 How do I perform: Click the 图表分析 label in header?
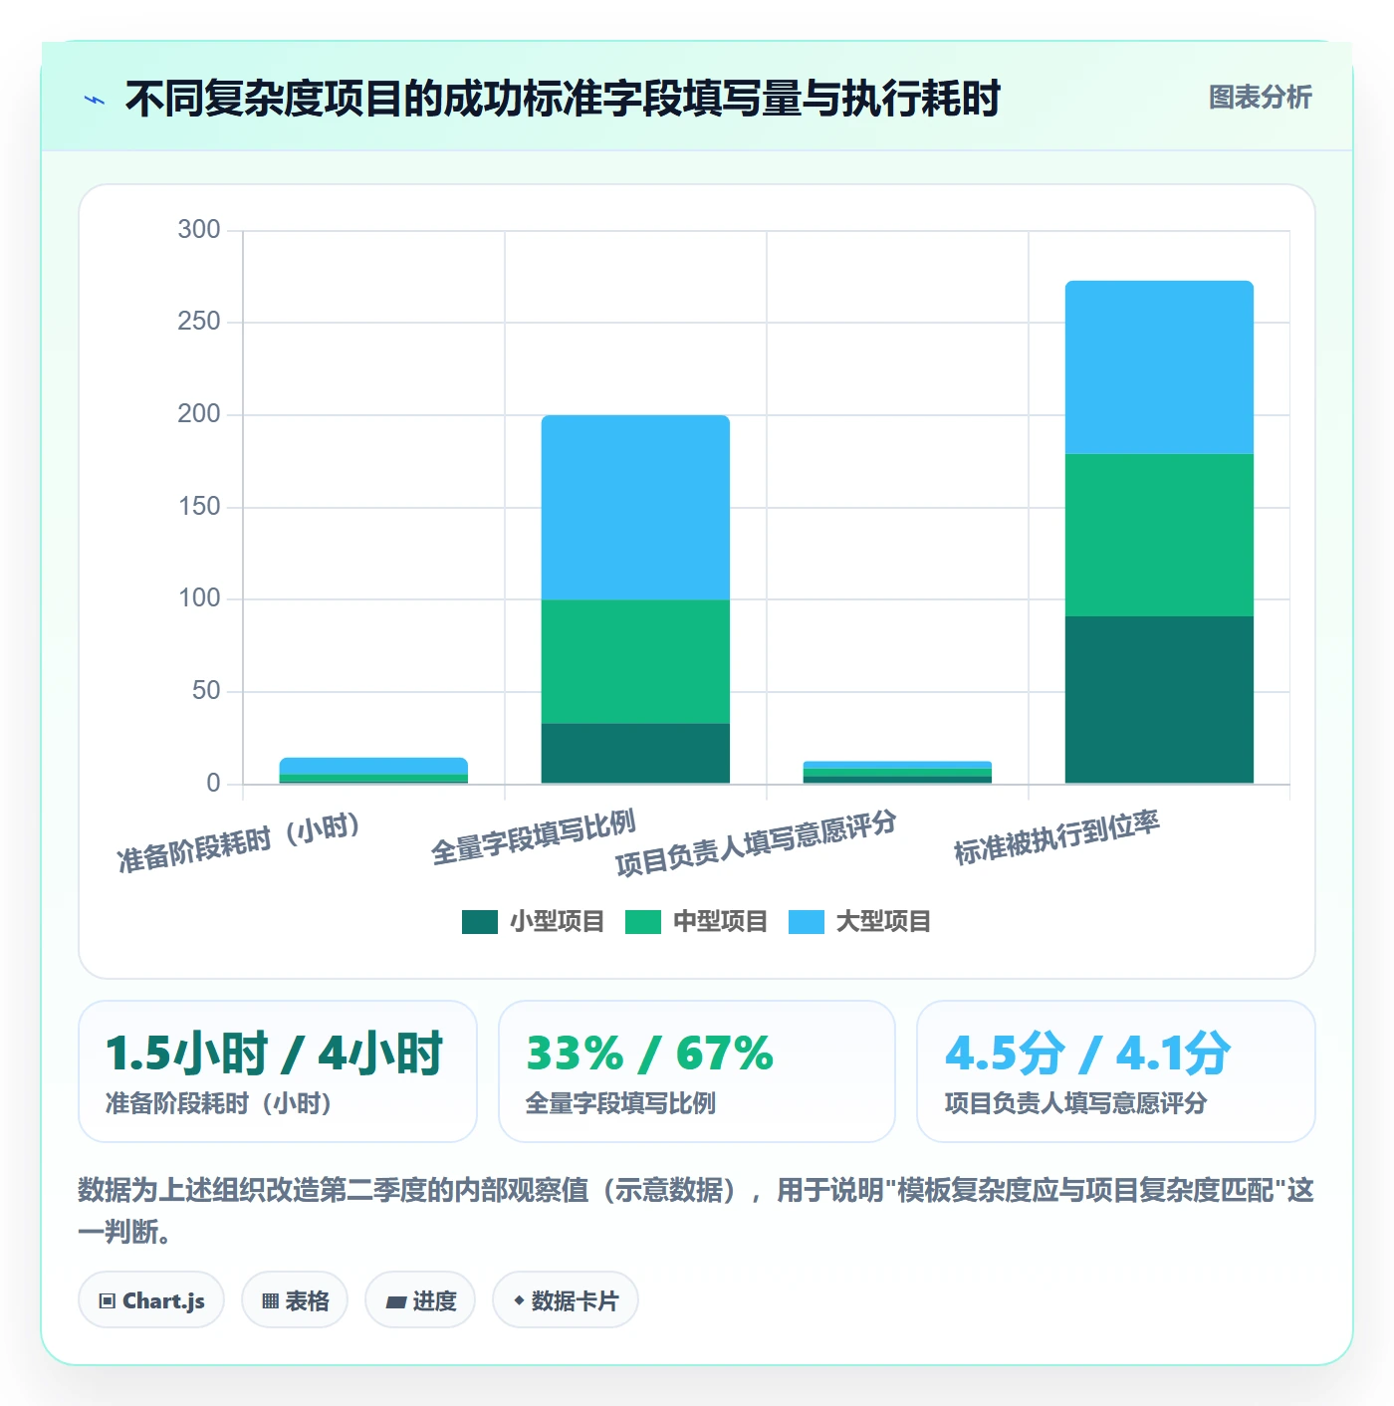click(x=1260, y=98)
